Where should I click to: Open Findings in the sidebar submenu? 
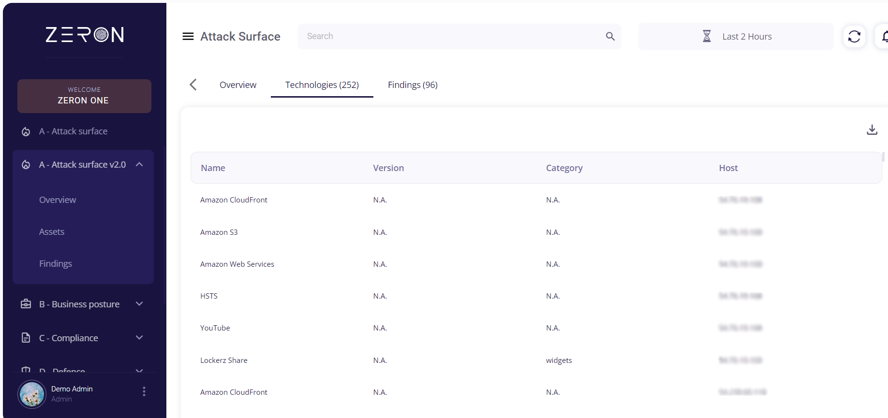tap(56, 264)
